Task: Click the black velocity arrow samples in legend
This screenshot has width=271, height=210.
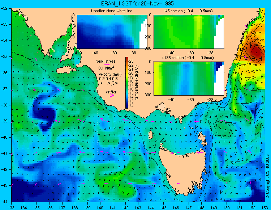Action: (109, 83)
